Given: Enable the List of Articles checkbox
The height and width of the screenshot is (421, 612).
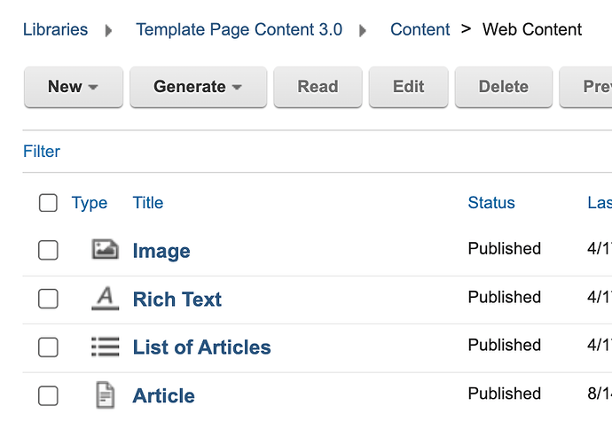Looking at the screenshot, I should click(x=48, y=347).
